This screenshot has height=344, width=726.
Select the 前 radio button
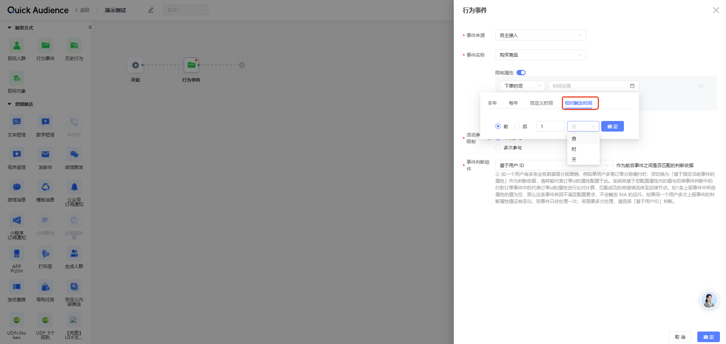click(498, 126)
